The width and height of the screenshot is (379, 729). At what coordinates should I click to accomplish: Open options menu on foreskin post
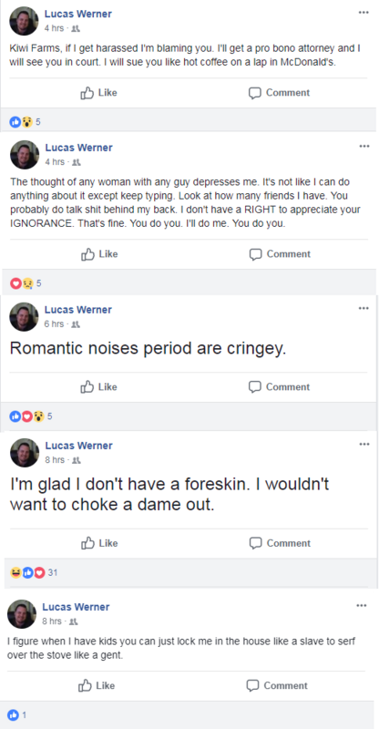364,444
